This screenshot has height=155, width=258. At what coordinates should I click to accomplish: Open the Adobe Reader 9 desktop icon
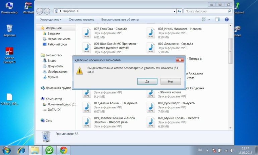click(9, 55)
